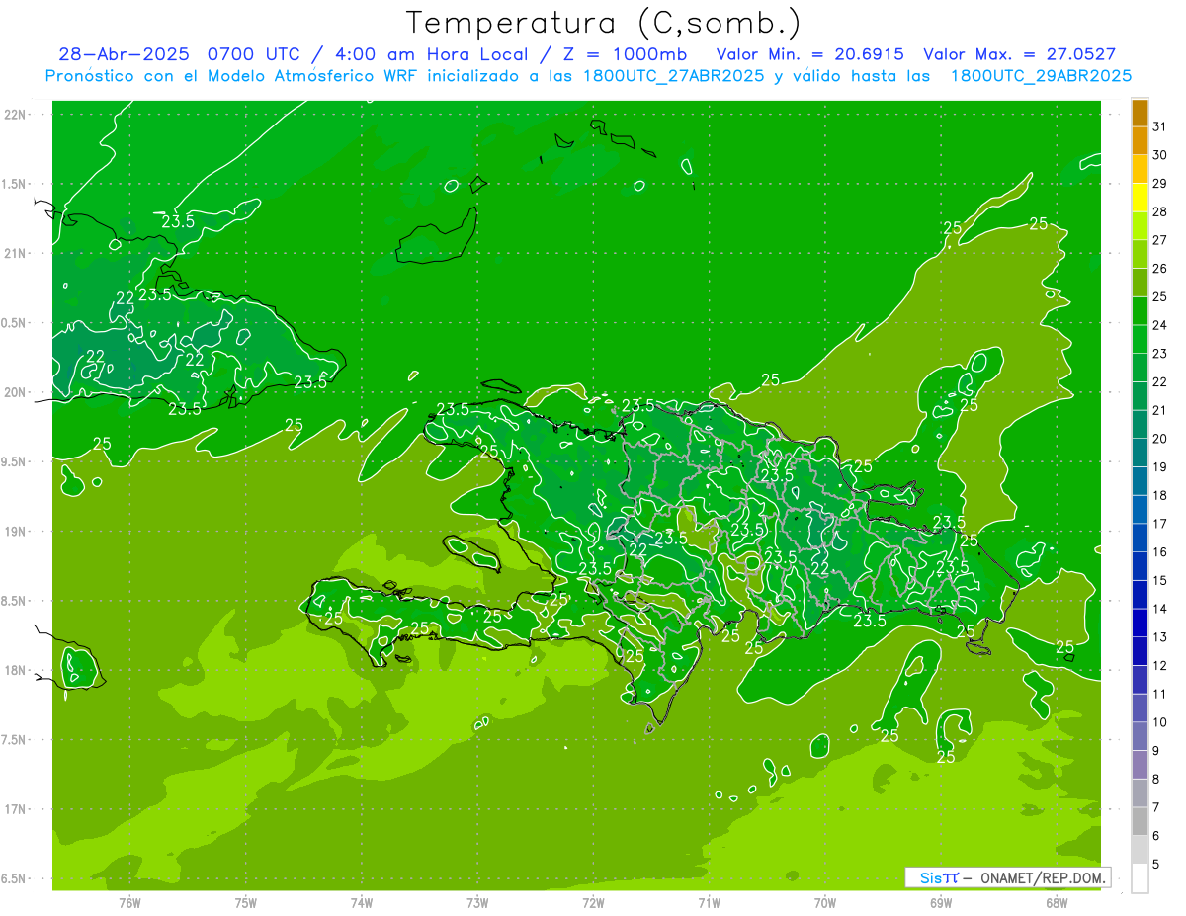Screen dimensions: 1186x916
Task: Click the "Temperatura (C,somb.)" title
Action: (x=604, y=24)
